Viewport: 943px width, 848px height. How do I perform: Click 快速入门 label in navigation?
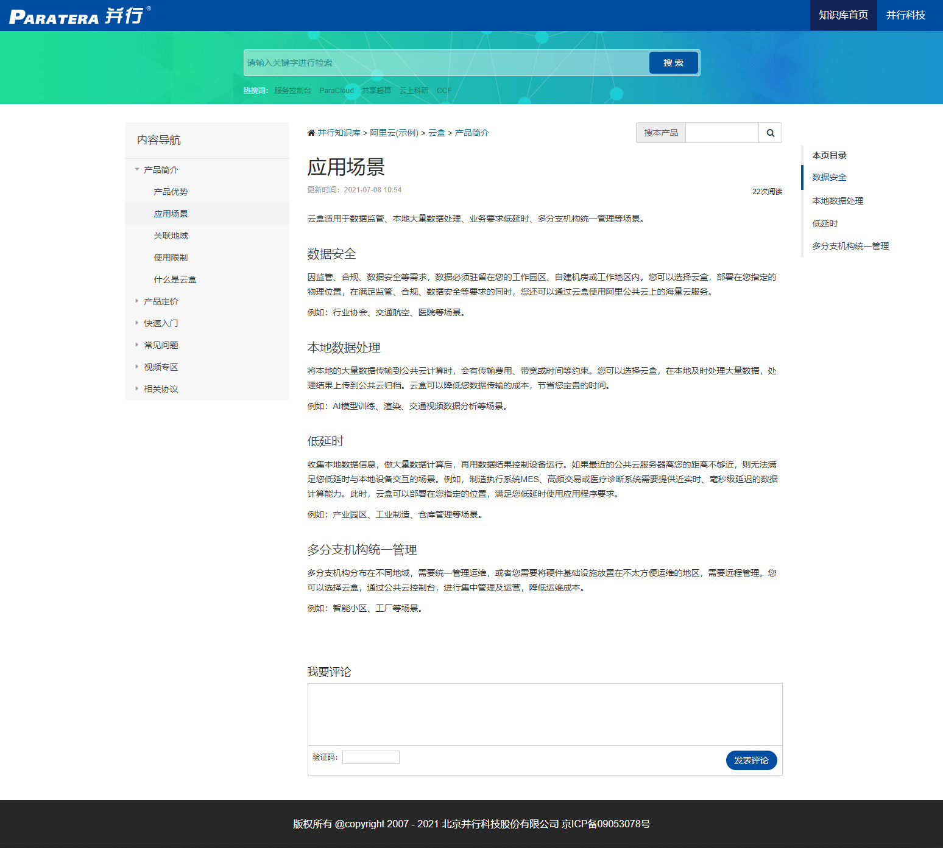161,323
